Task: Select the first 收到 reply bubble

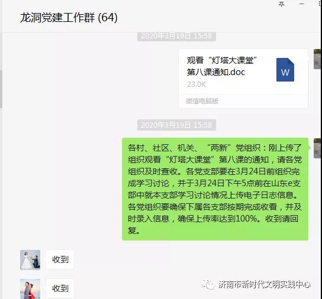Action: pyautogui.click(x=60, y=259)
